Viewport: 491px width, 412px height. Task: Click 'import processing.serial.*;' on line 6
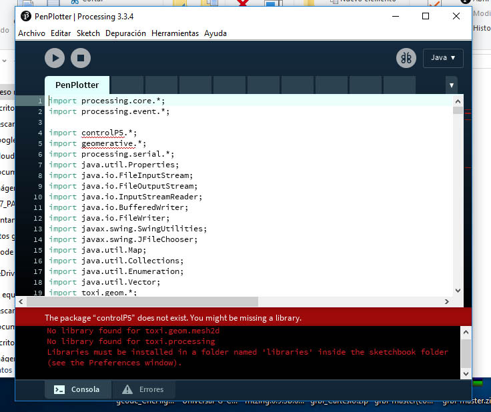[111, 154]
